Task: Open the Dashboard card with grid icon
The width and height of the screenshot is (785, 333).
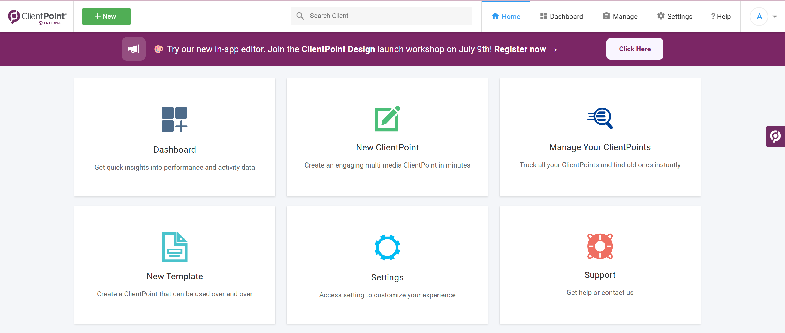Action: point(174,119)
